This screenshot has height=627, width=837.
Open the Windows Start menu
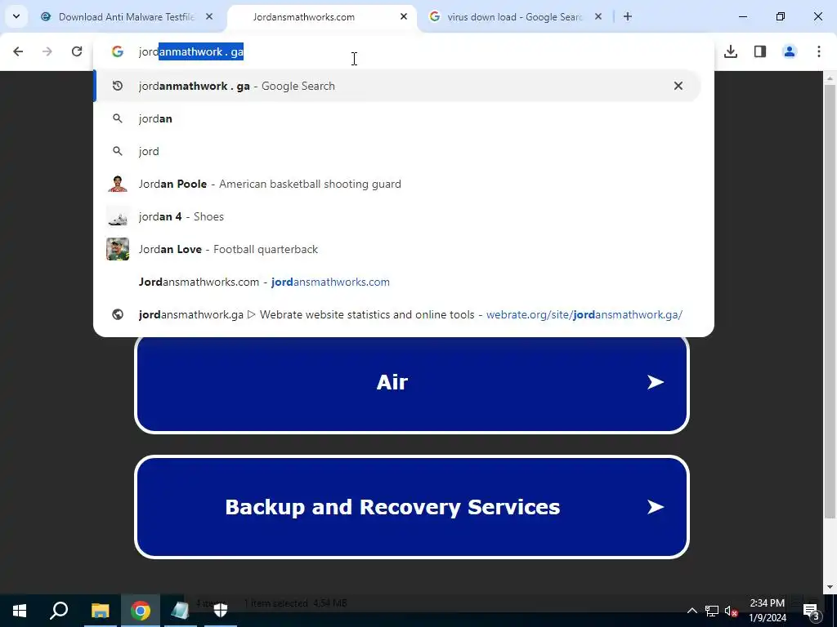coord(20,611)
